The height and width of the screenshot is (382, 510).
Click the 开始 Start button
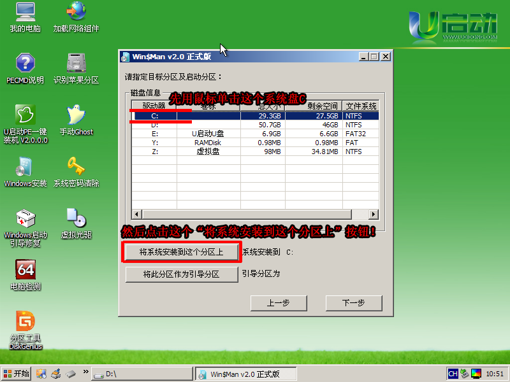tap(17, 374)
